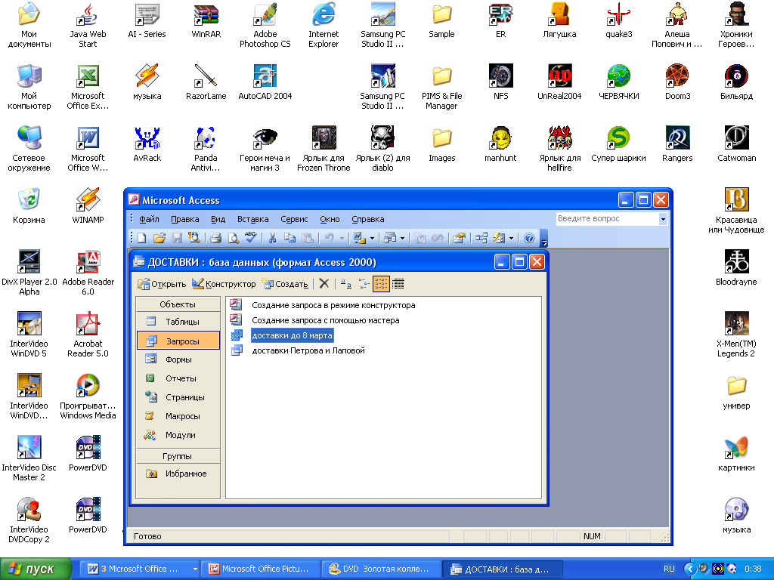Screen dimensions: 774x580
Task: Switch to the Макросы objects tab
Action: point(178,416)
